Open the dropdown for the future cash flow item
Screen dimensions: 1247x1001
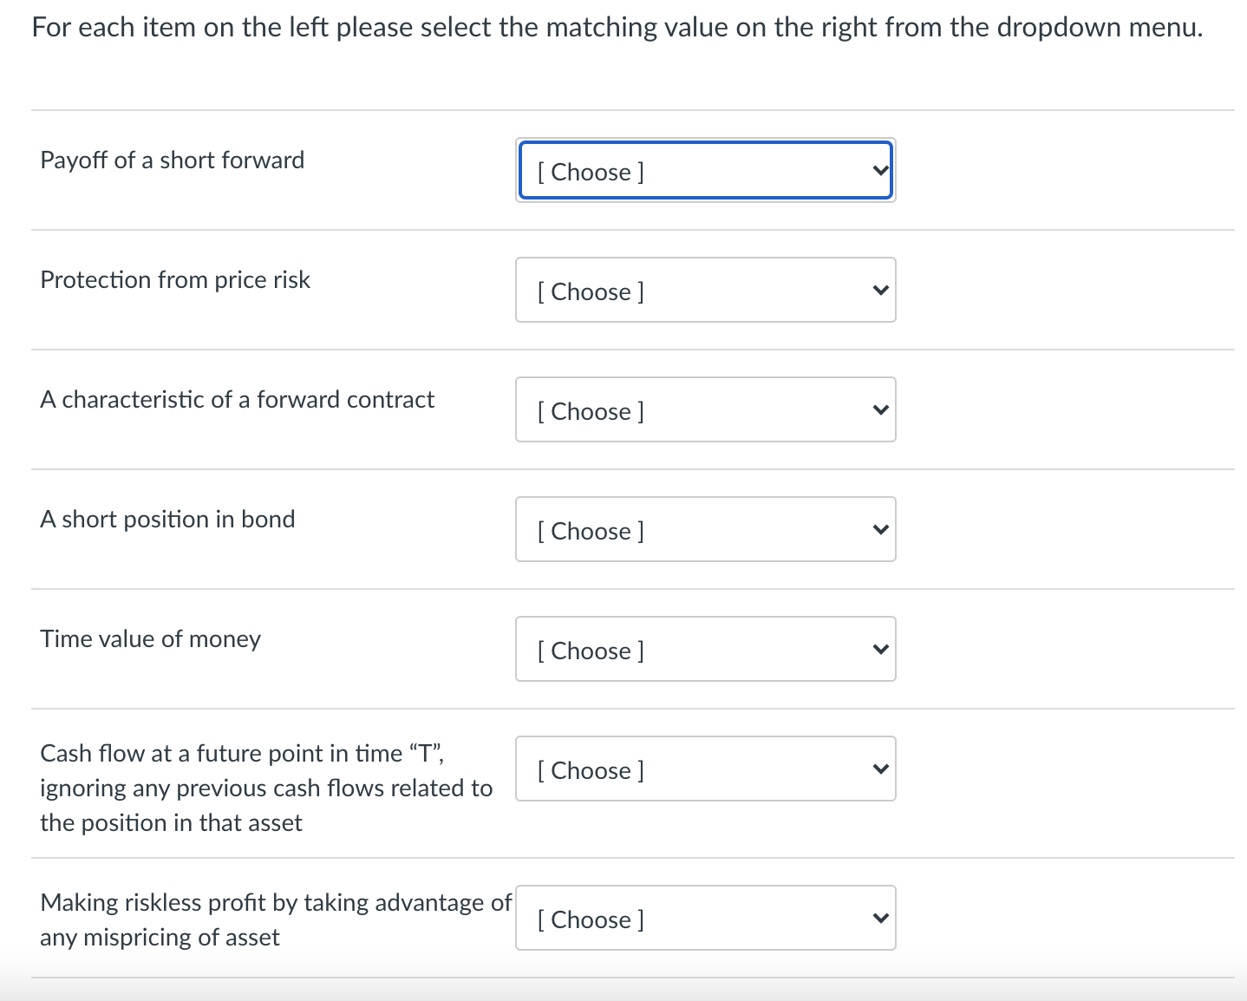[704, 769]
